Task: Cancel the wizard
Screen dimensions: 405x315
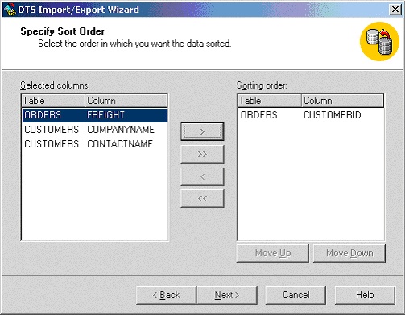Action: (x=295, y=295)
